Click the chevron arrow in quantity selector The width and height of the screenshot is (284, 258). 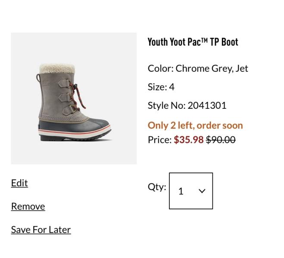tap(202, 191)
